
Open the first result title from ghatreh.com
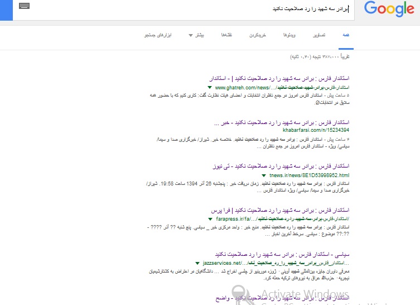point(279,78)
